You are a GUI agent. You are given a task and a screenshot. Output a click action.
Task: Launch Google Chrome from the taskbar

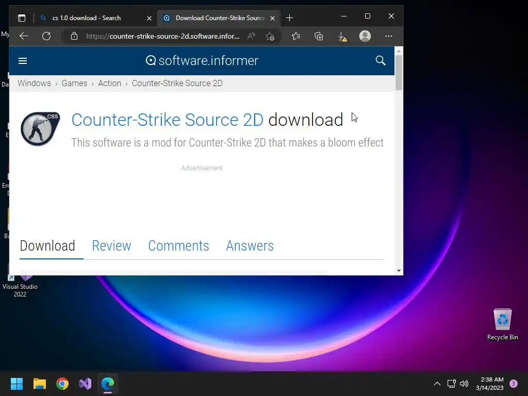coord(62,384)
